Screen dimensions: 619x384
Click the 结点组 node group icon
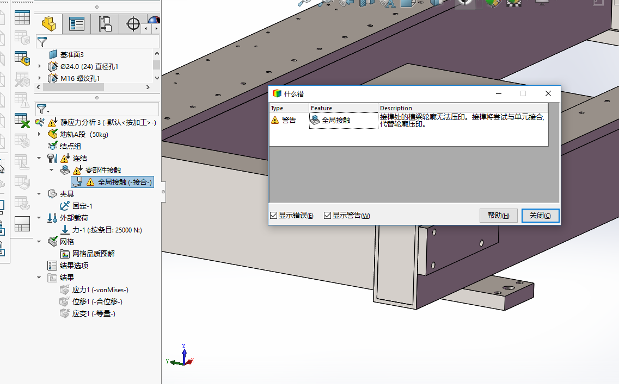tap(52, 146)
